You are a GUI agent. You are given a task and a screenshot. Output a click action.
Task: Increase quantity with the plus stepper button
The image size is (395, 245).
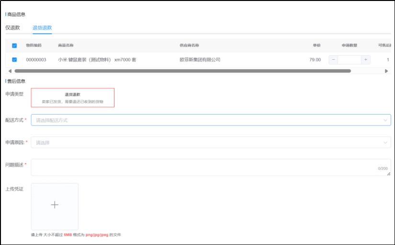click(365, 60)
